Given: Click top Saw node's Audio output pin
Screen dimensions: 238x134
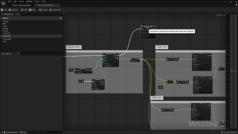Looking at the screenshot, I should pos(210,55).
